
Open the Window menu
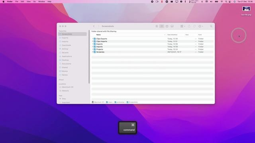tap(41, 2)
